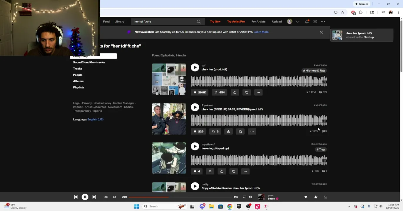Click Learn More in the banner
Screen dimensions: 403x211
coord(261,32)
